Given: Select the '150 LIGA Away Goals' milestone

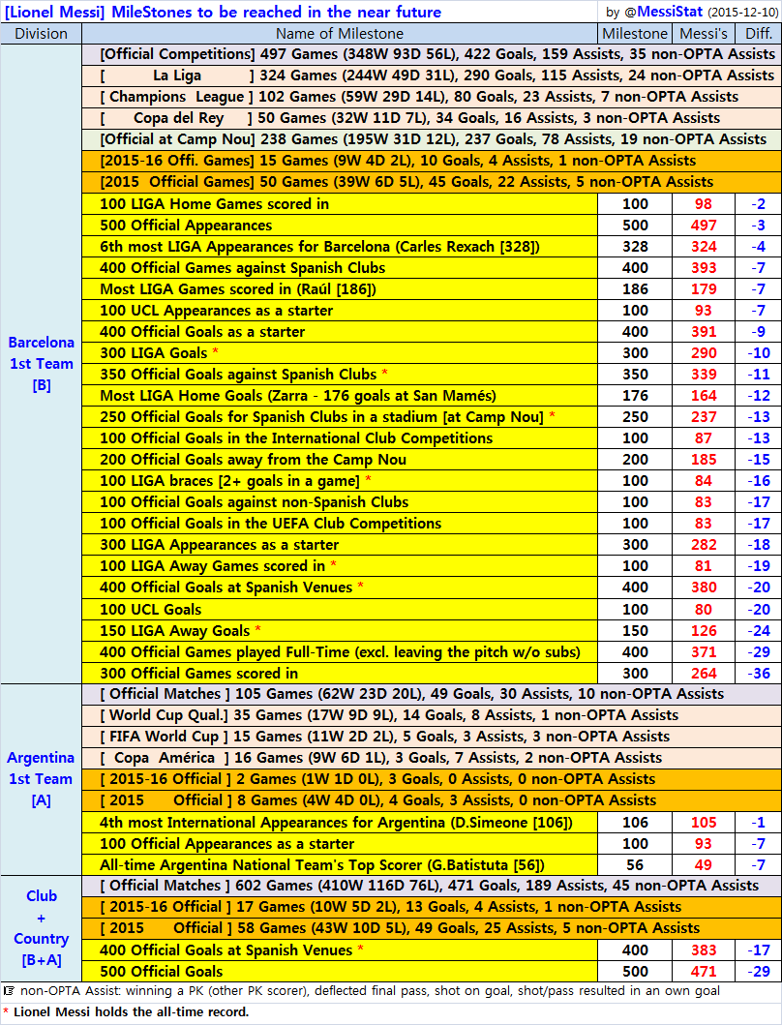Looking at the screenshot, I should click(340, 631).
